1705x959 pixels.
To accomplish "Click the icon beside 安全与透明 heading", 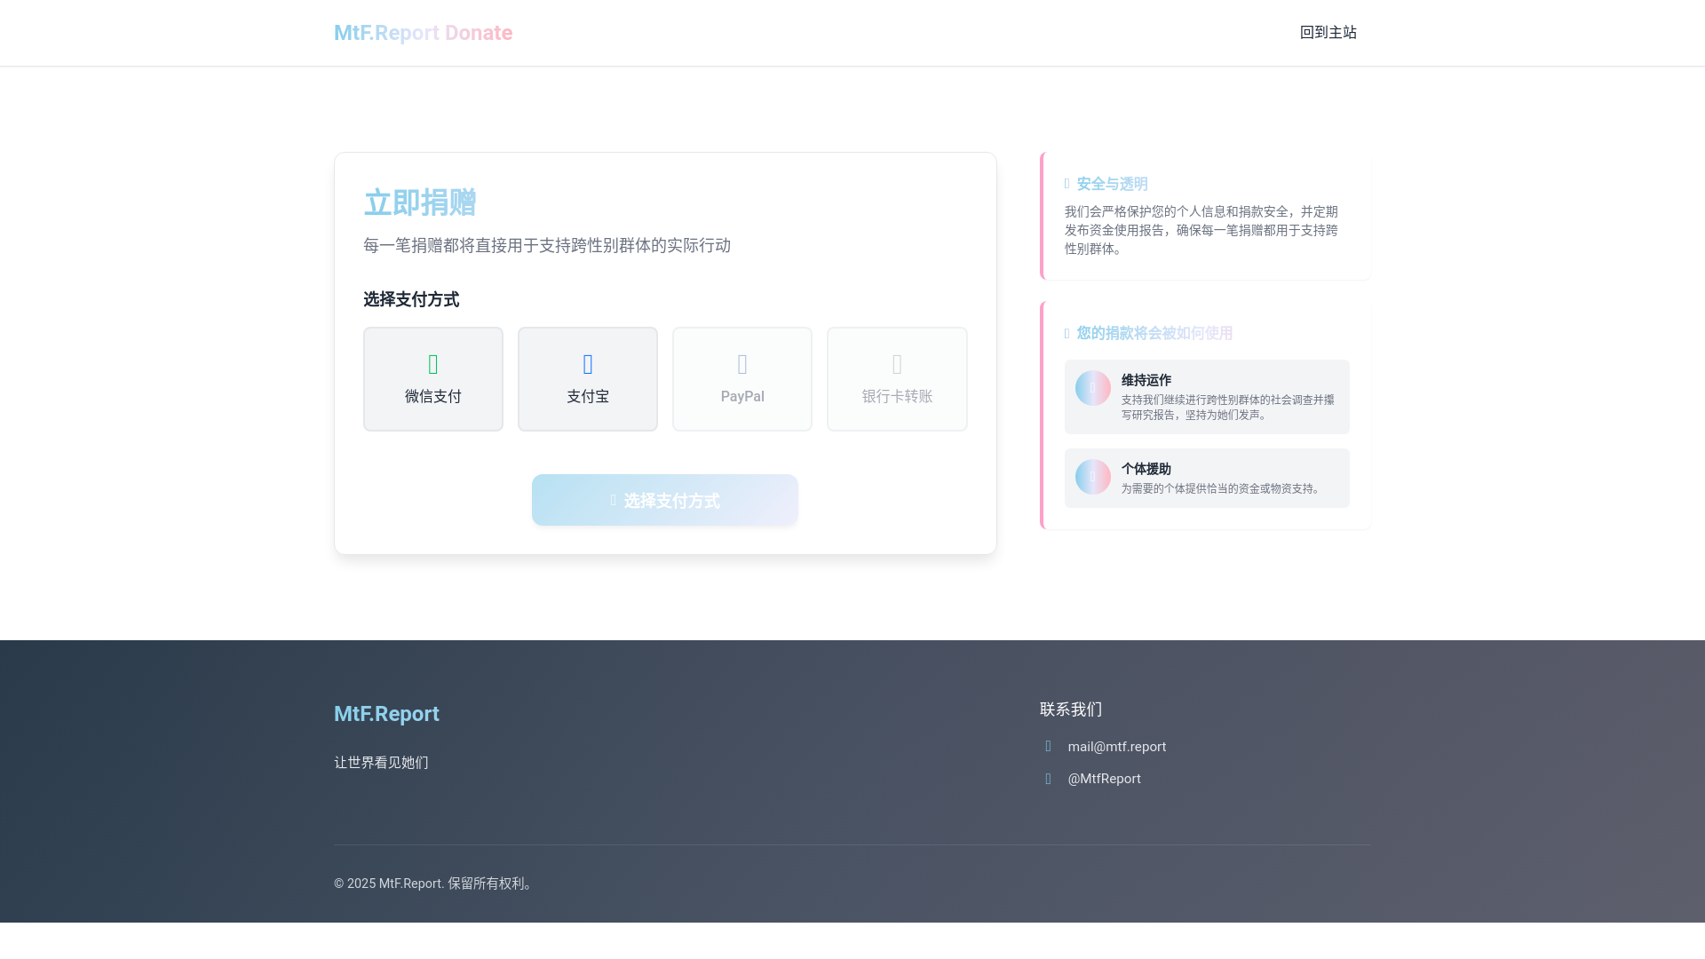I will tap(1067, 184).
